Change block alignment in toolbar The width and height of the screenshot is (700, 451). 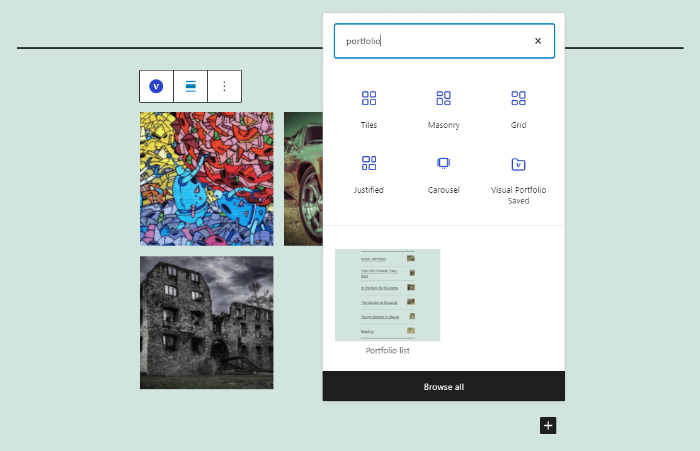[191, 86]
